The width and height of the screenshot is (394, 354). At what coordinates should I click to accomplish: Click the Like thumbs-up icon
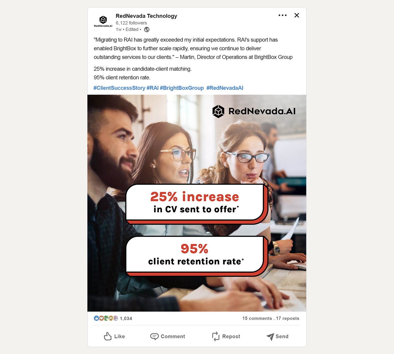click(108, 336)
